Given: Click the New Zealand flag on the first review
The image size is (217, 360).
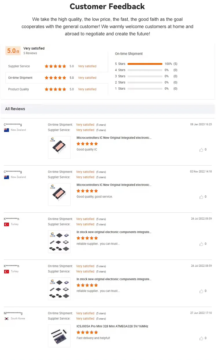Looking at the screenshot, I should 6,130.
